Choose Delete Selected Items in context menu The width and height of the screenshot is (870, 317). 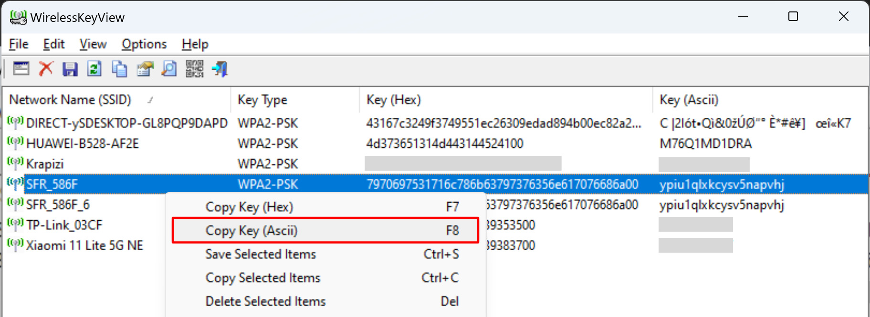(x=325, y=301)
